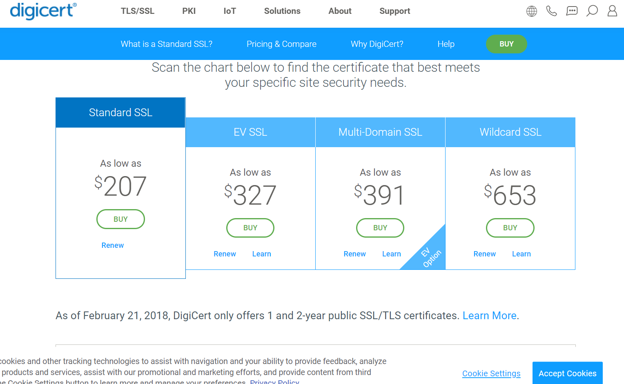The height and width of the screenshot is (384, 624).
Task: Select the Standard SSL column header
Action: 120,113
